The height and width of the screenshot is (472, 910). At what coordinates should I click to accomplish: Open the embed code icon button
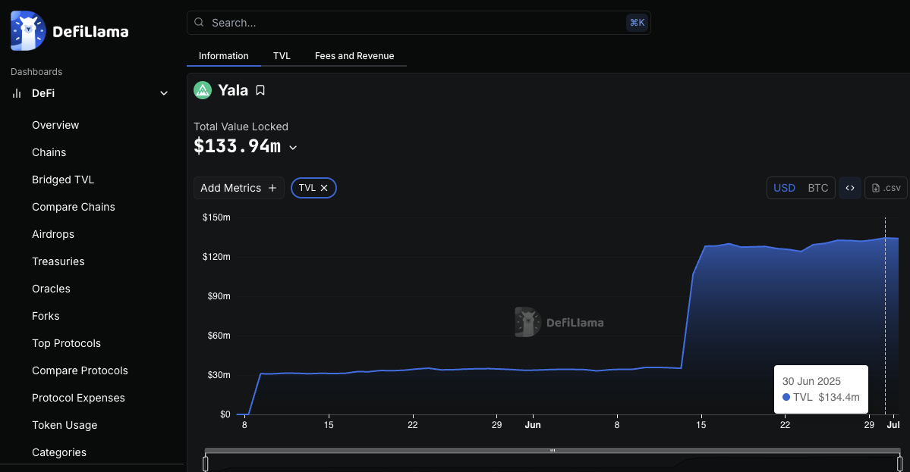pyautogui.click(x=850, y=188)
